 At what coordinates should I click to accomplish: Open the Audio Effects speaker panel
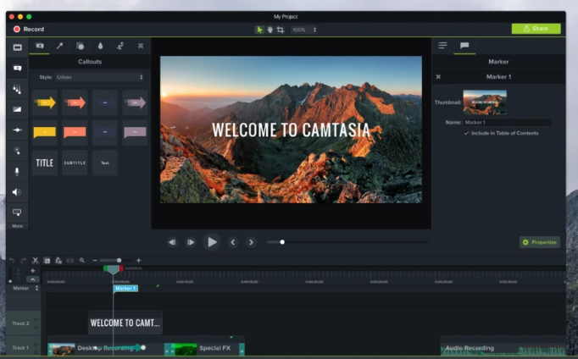[x=17, y=192]
